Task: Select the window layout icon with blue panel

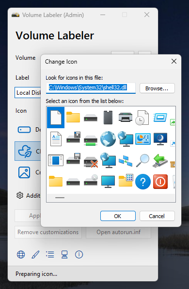Action: pos(56,160)
